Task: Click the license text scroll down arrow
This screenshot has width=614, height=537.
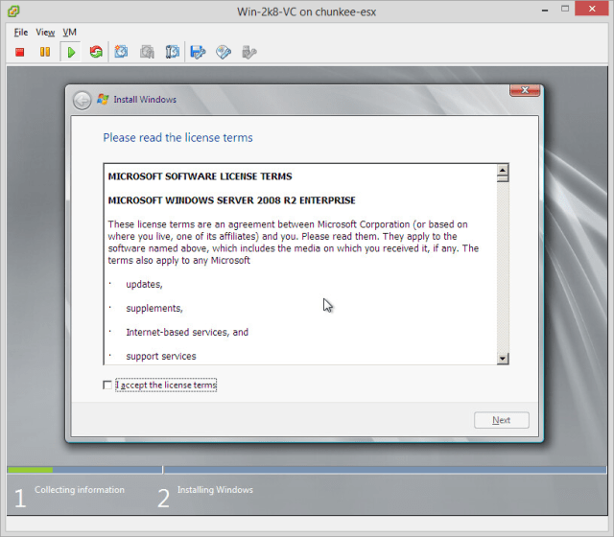Action: pyautogui.click(x=503, y=358)
